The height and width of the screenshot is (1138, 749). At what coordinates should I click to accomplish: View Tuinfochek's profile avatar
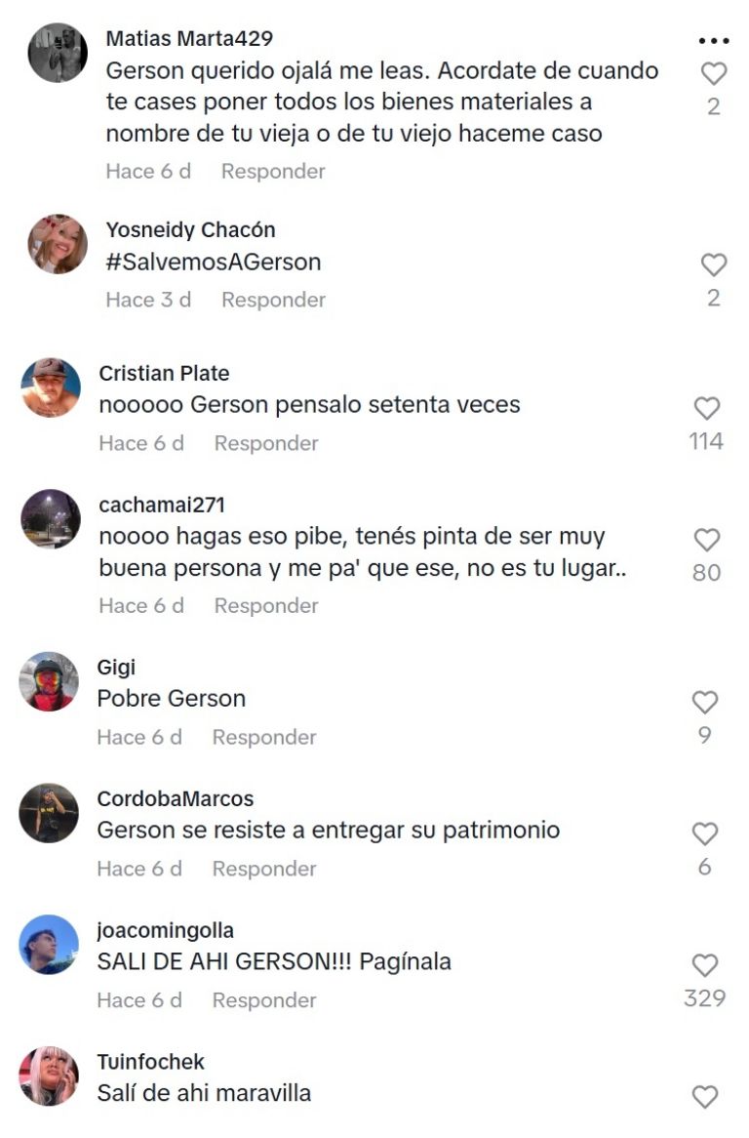tap(49, 1077)
